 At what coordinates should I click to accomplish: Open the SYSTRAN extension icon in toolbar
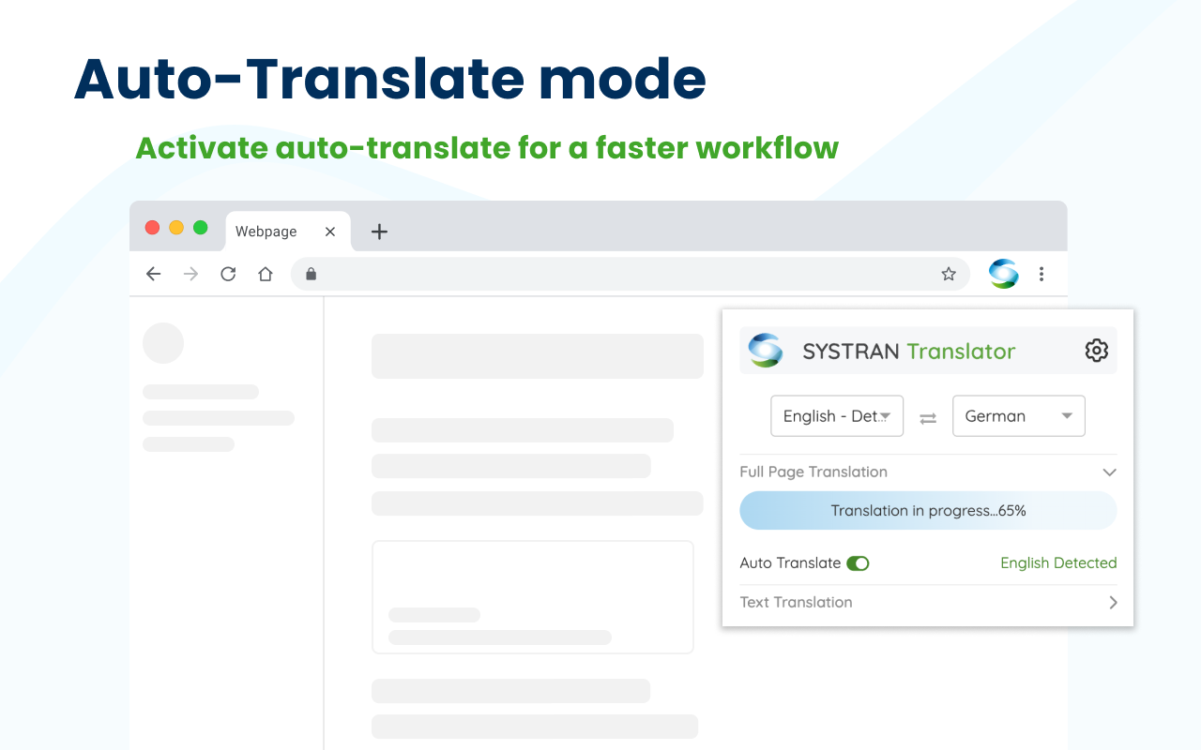coord(1003,274)
